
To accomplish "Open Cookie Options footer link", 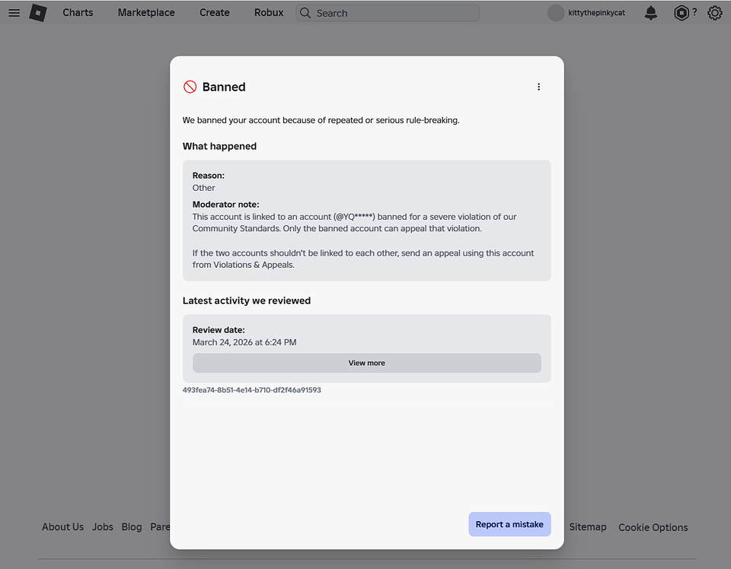I will pyautogui.click(x=653, y=528).
